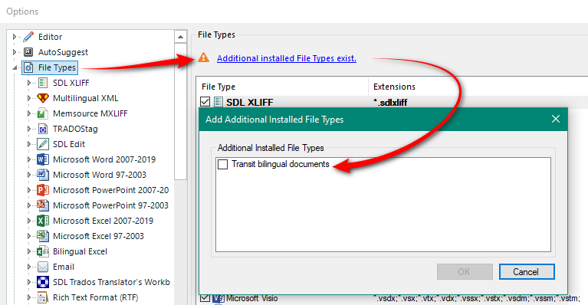This screenshot has width=588, height=305.
Task: Click the SDL Edit icon
Action: (x=43, y=144)
